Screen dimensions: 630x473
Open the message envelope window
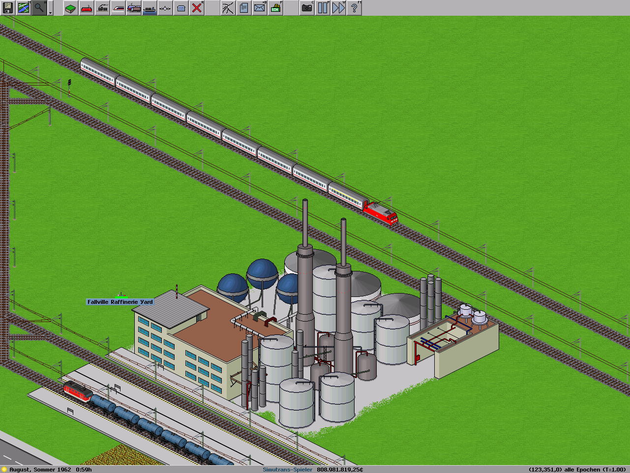pyautogui.click(x=259, y=8)
